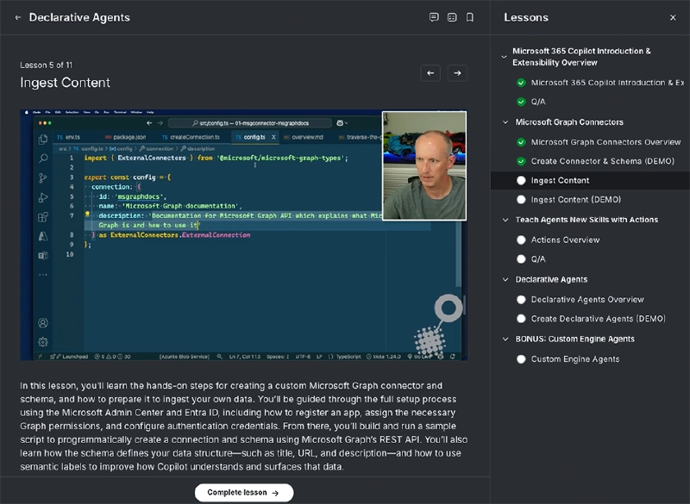Click the Accounts icon near the activity bar bottom
The width and height of the screenshot is (690, 504).
tap(42, 322)
